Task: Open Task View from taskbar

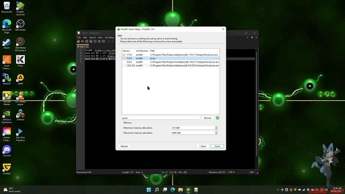Action: [x=164, y=190]
